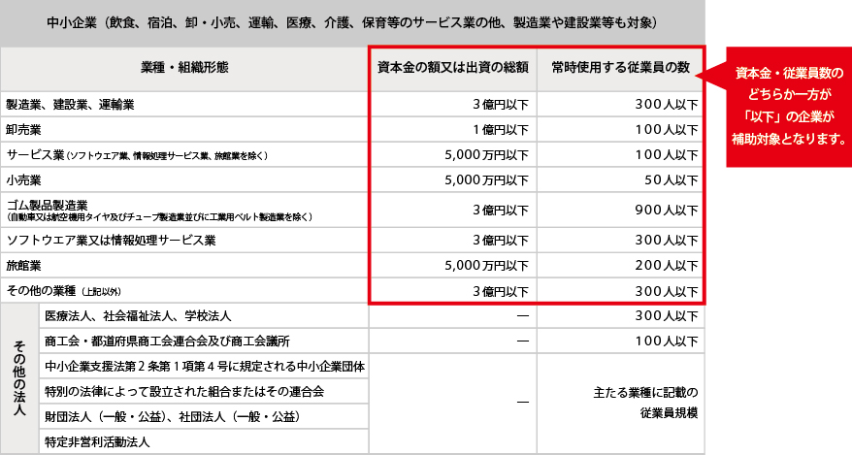Click the 資本金の額又は出資の総額 column header
Screen dimensions: 852x455
pyautogui.click(x=452, y=68)
